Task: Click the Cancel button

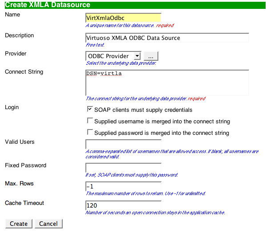Action: click(x=48, y=224)
